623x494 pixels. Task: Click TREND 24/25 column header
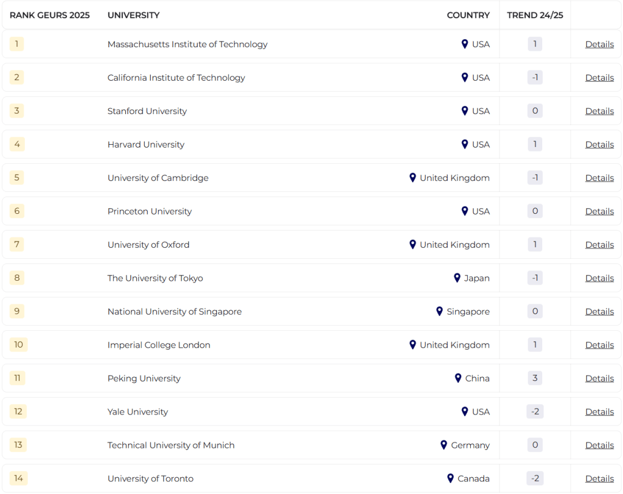point(535,15)
